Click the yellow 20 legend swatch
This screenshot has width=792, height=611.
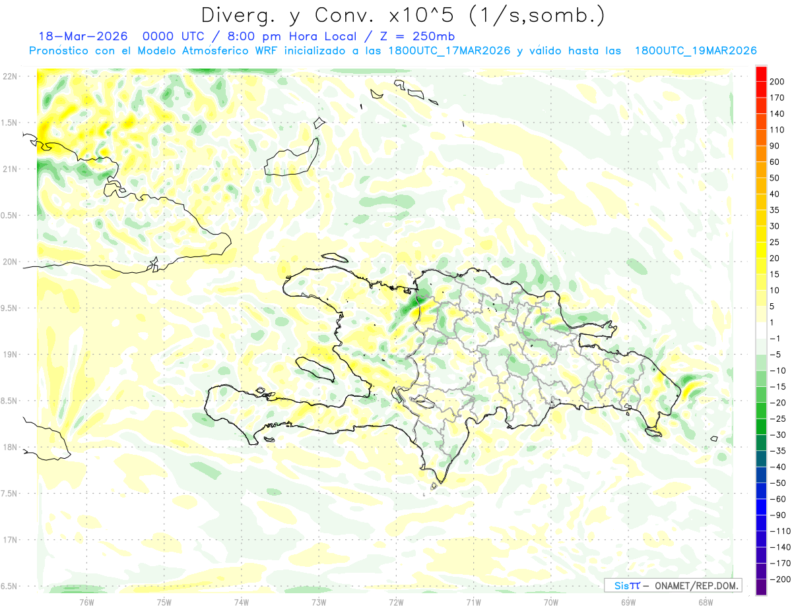pyautogui.click(x=761, y=250)
